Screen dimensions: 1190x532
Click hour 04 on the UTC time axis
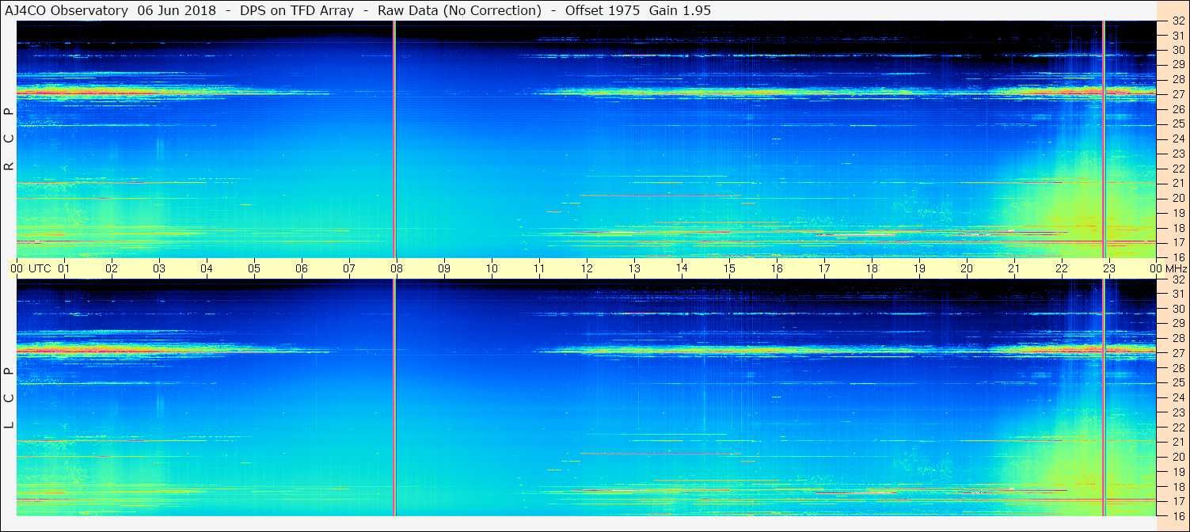(207, 268)
